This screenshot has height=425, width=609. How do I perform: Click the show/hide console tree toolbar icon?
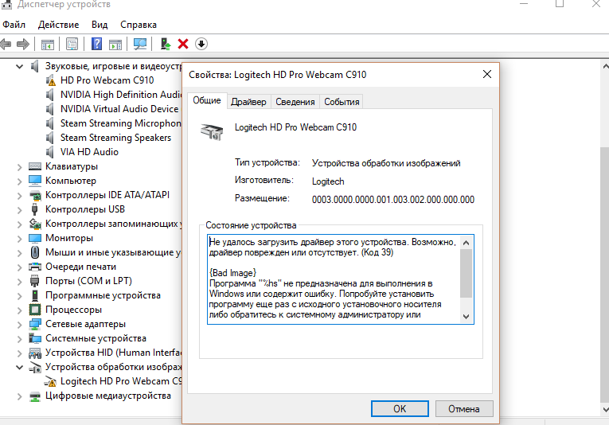tap(48, 45)
